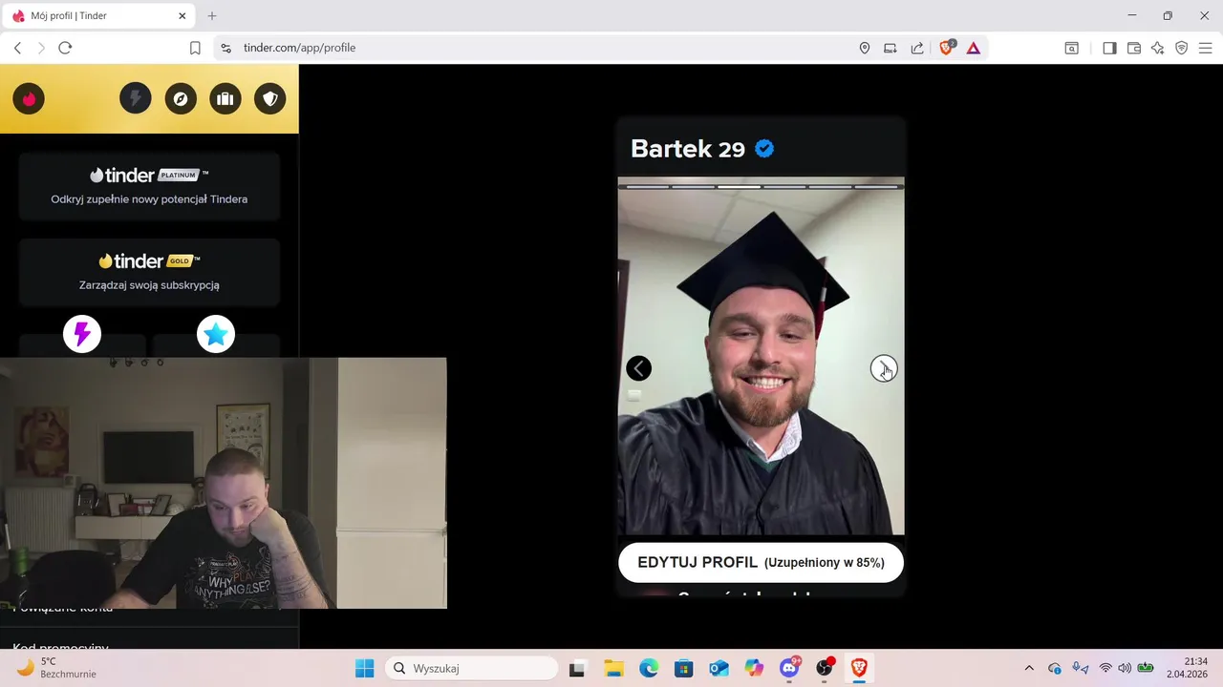
Task: Expand the hidden system tray icons chevron
Action: coord(1029,669)
